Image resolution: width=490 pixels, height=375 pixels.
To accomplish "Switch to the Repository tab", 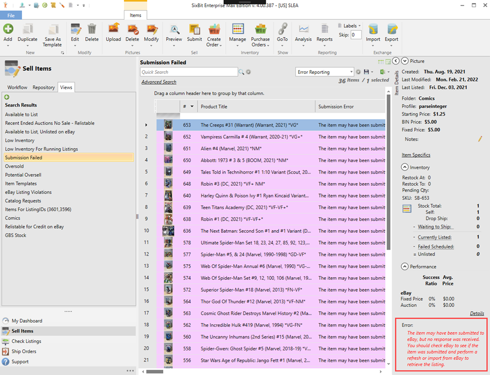I will point(44,87).
